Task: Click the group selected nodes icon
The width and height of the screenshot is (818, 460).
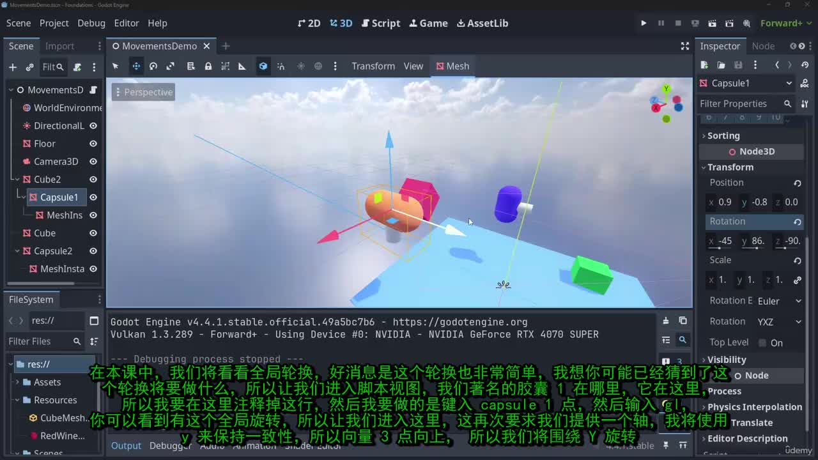Action: 225,66
